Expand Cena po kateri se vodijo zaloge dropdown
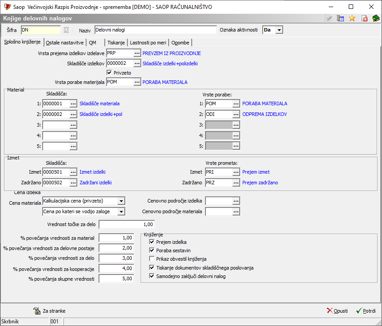This screenshot has width=382, height=326. coord(121,212)
